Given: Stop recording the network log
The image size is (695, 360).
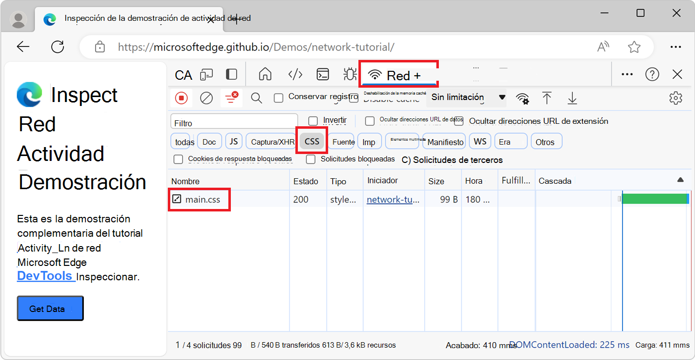Looking at the screenshot, I should click(x=181, y=98).
